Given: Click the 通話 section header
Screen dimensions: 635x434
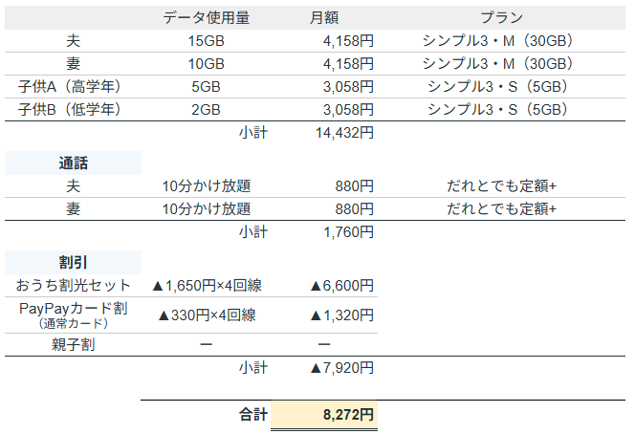Looking at the screenshot, I should click(x=74, y=163).
